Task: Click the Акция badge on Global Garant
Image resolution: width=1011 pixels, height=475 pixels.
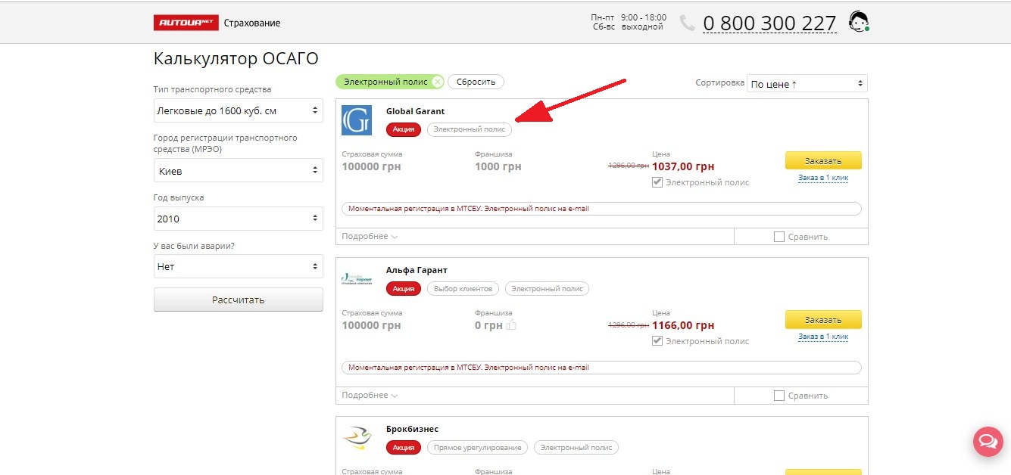Action: [404, 129]
